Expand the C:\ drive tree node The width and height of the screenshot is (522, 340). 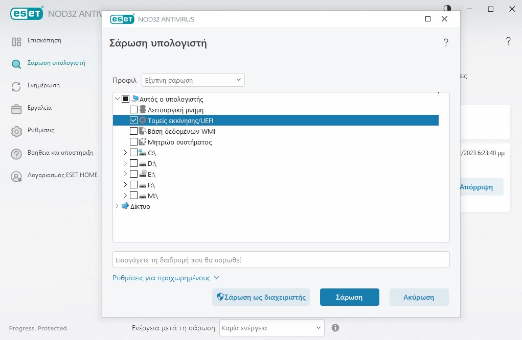tap(125, 152)
